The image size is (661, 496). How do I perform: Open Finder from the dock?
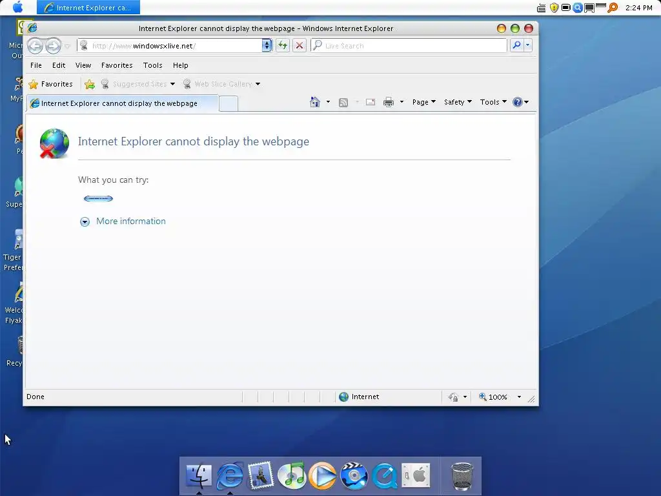coord(199,475)
